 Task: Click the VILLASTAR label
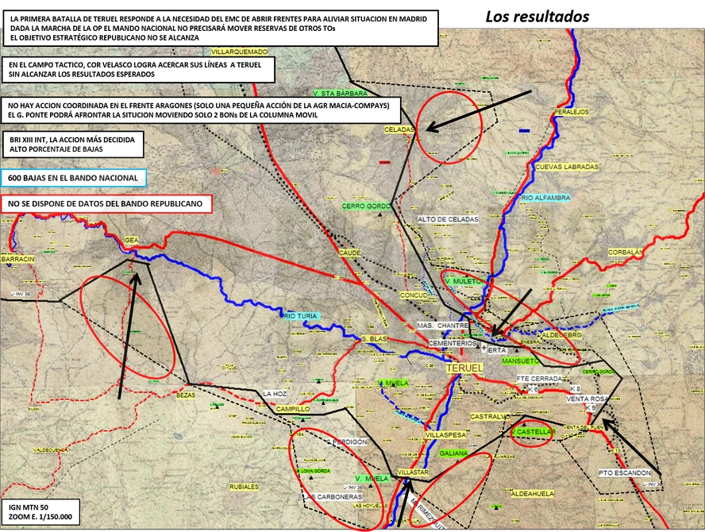(413, 472)
